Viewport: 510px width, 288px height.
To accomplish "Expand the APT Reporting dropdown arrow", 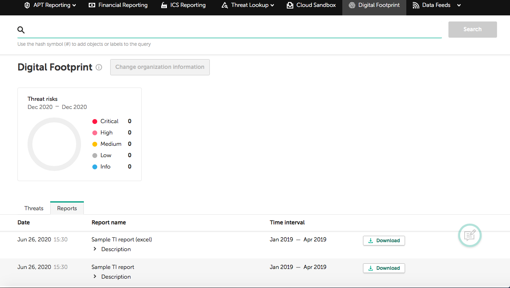I will pyautogui.click(x=74, y=6).
